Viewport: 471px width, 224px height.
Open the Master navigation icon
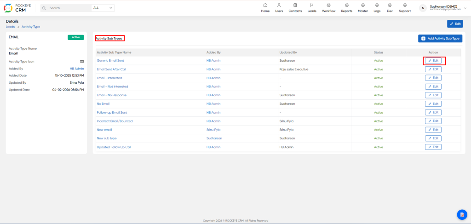click(363, 6)
